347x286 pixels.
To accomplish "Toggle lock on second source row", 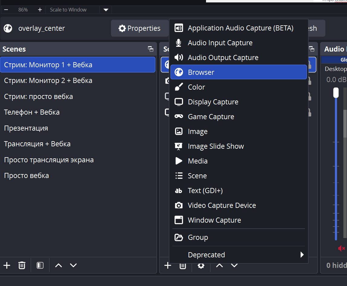I will (310, 81).
